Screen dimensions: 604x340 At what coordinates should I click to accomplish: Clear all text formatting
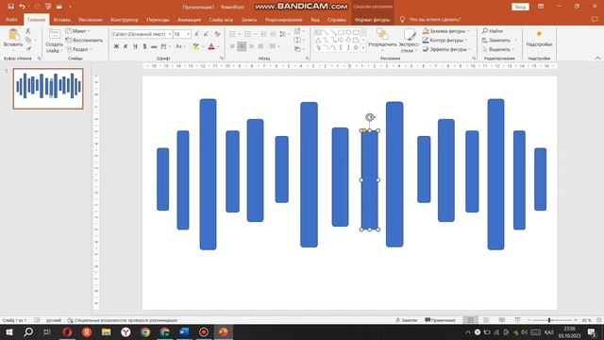point(218,34)
